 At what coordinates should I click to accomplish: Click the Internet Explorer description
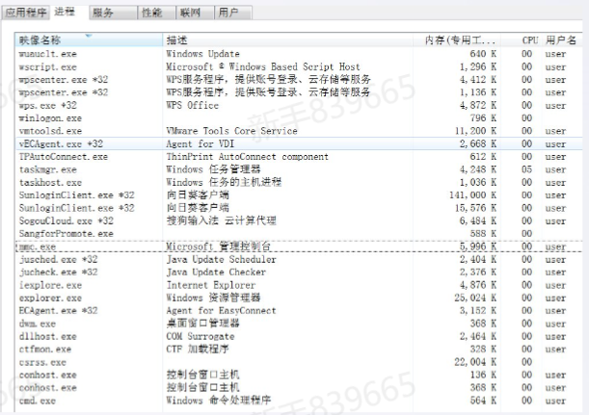[x=211, y=285]
